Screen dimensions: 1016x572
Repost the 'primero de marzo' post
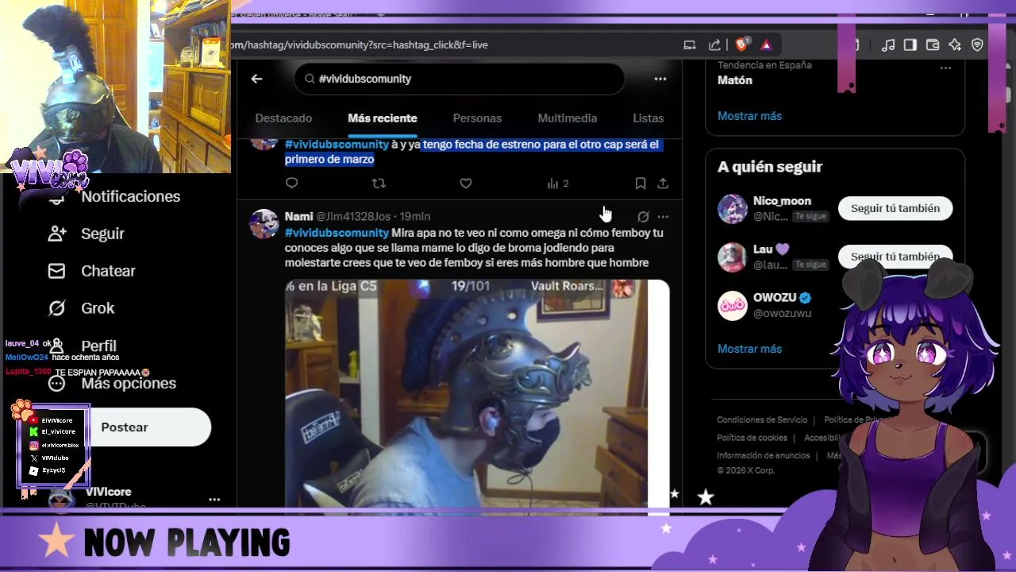click(379, 184)
